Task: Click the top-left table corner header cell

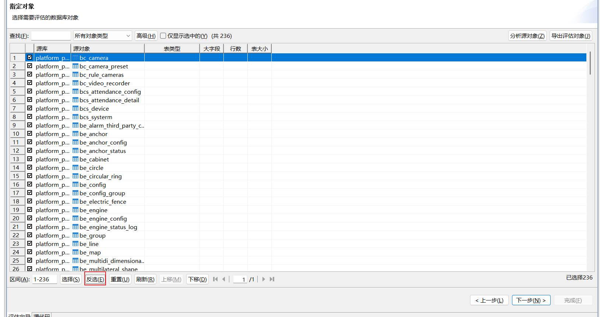Action: (17, 49)
